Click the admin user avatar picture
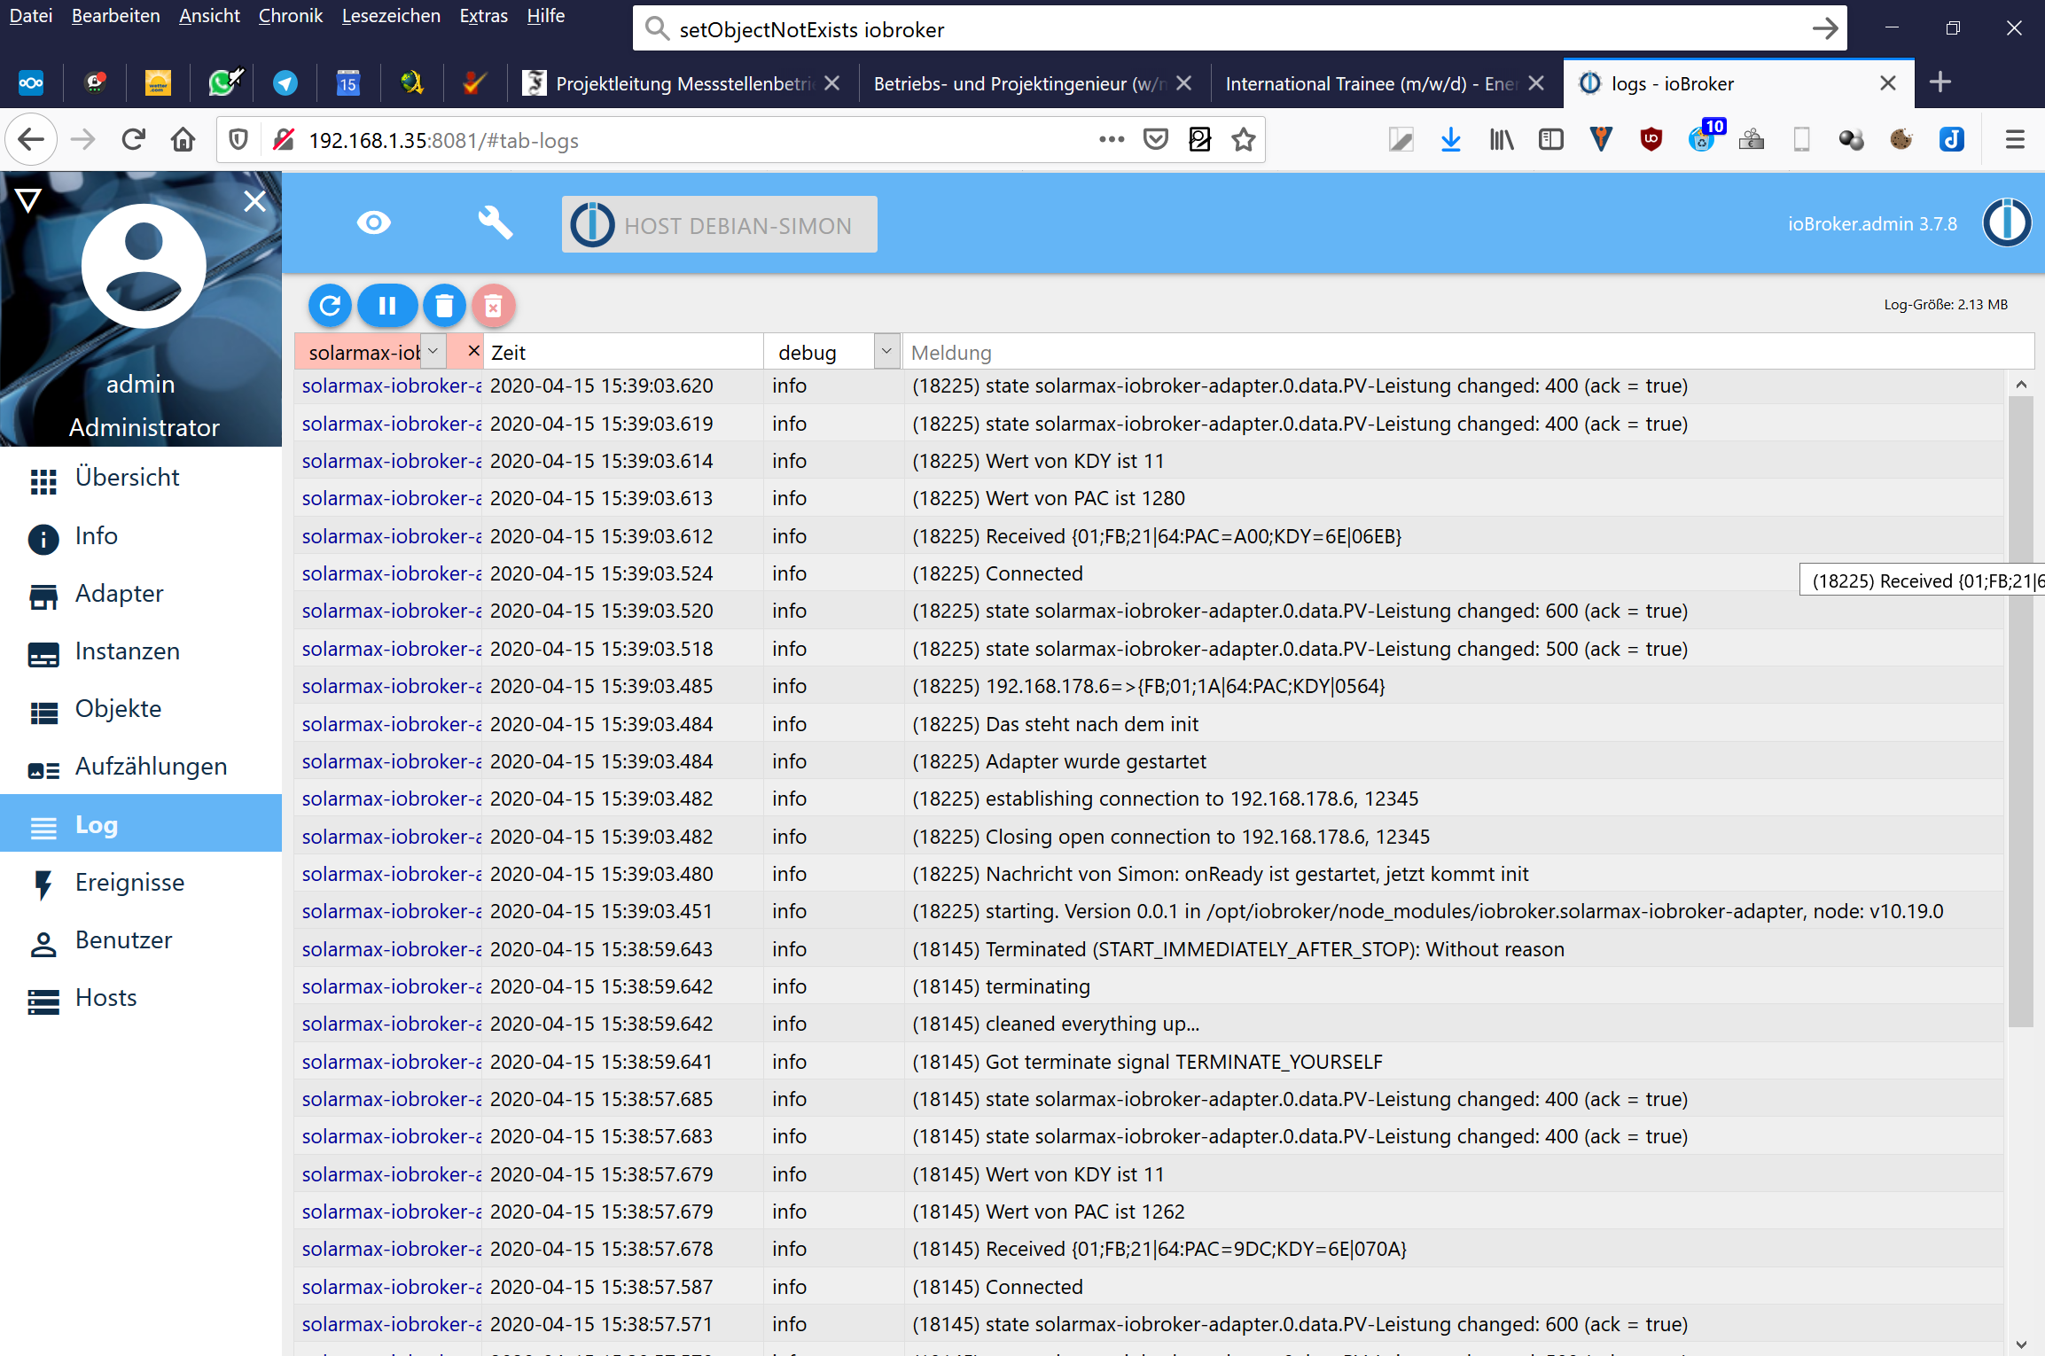The image size is (2045, 1356). pyautogui.click(x=144, y=266)
